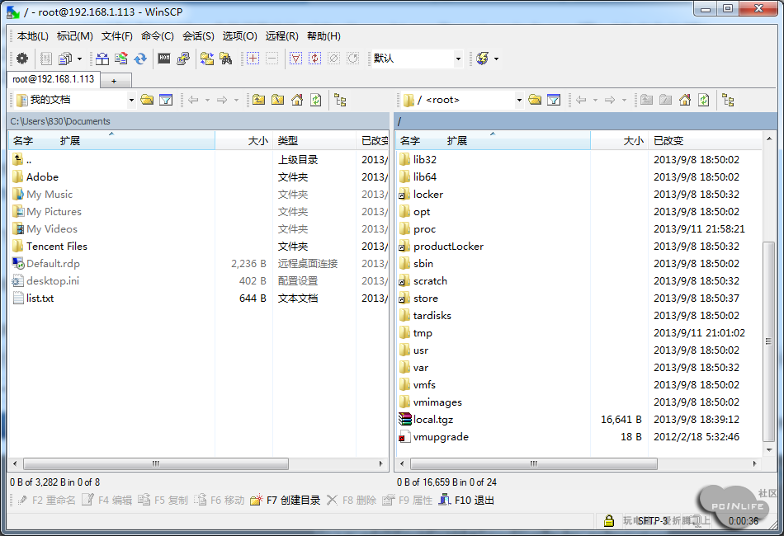Image resolution: width=784 pixels, height=536 pixels.
Task: Open the terminal console icon
Action: pyautogui.click(x=164, y=59)
